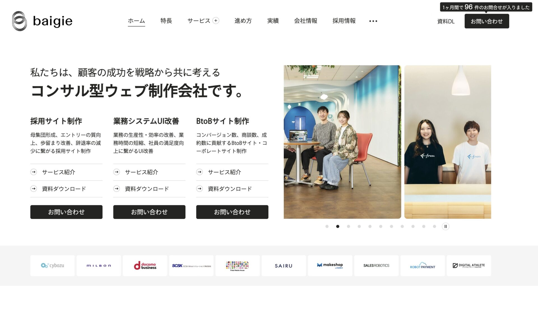The image size is (538, 312).
Task: Open the three-dots more menu
Action: click(x=373, y=21)
